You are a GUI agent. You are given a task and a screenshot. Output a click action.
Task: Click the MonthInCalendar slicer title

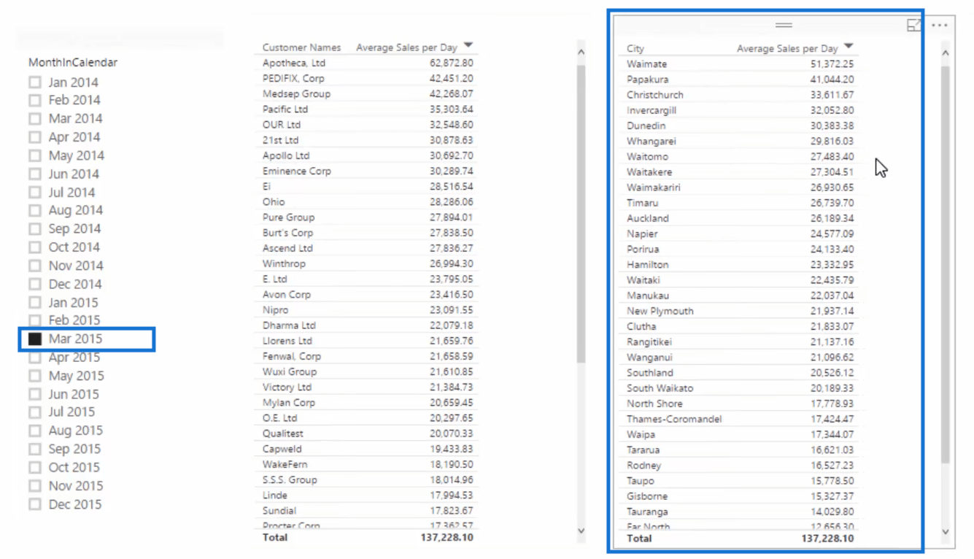73,63
